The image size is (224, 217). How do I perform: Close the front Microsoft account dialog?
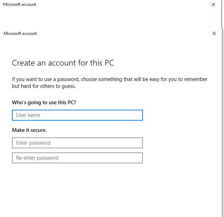click(214, 33)
